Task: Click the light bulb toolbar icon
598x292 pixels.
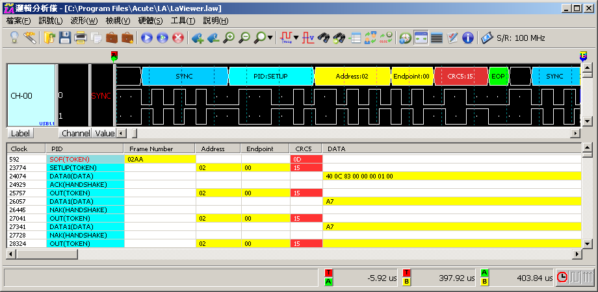Action: click(14, 38)
